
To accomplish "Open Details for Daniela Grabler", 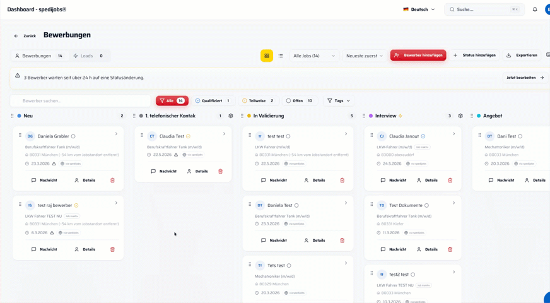I will (x=85, y=180).
